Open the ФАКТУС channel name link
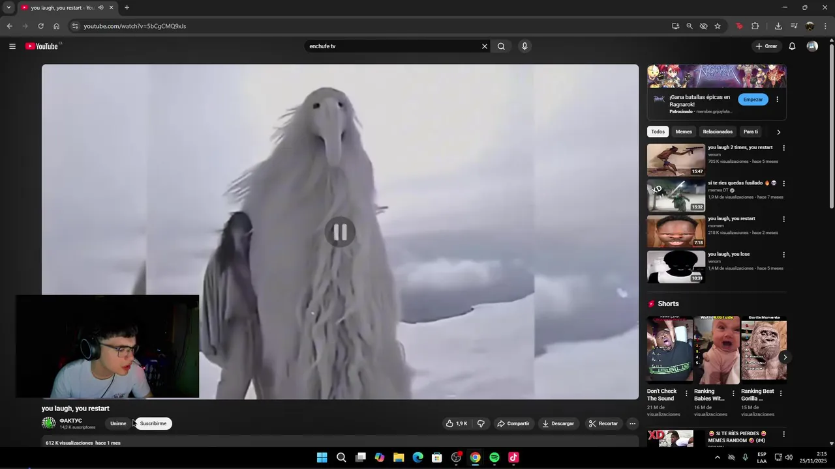835x469 pixels. coord(70,421)
